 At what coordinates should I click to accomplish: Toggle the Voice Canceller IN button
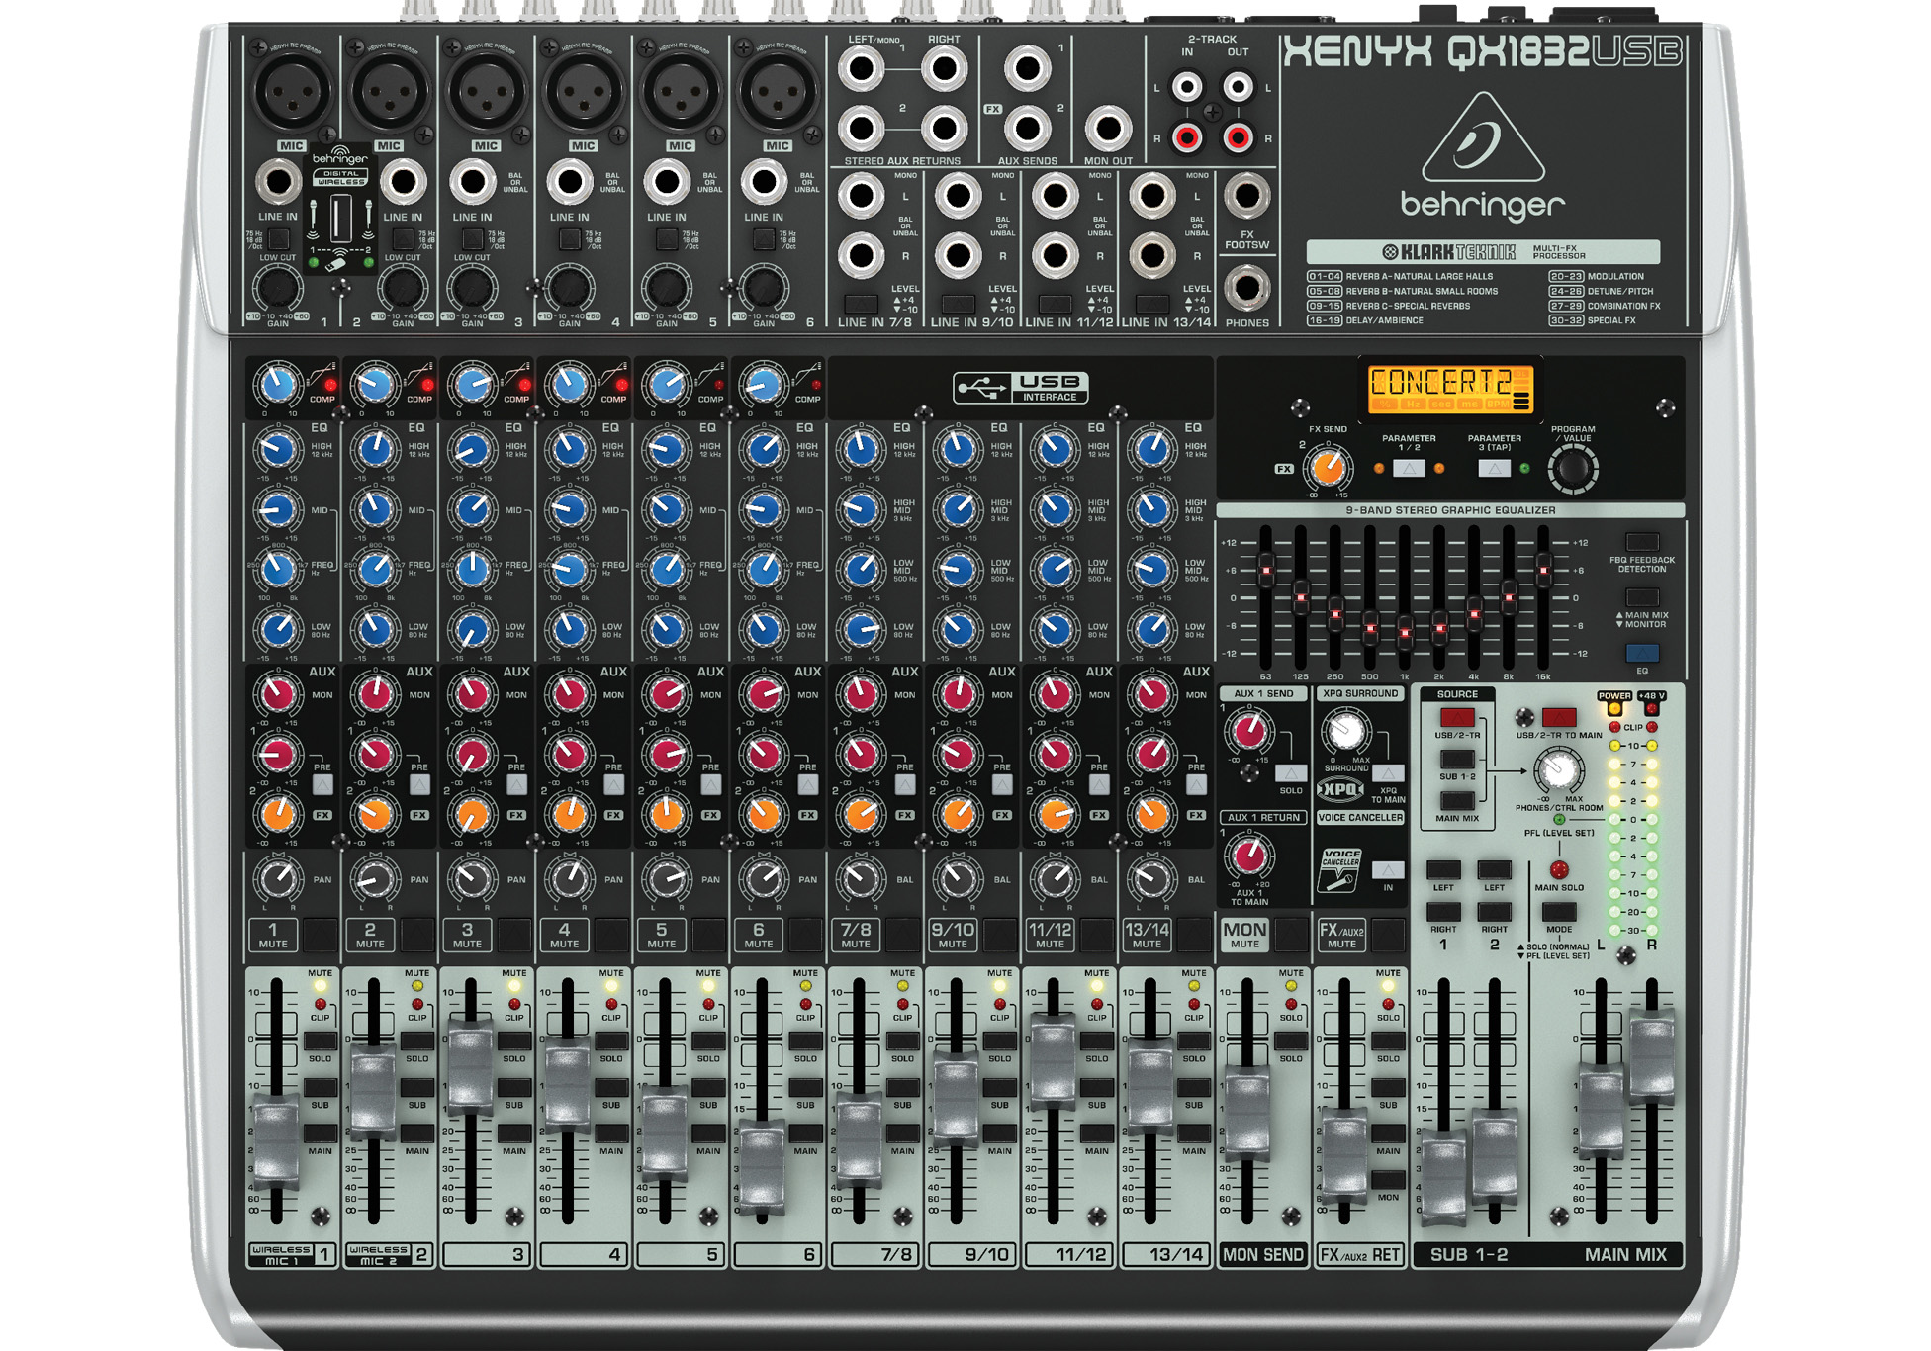pos(1388,870)
